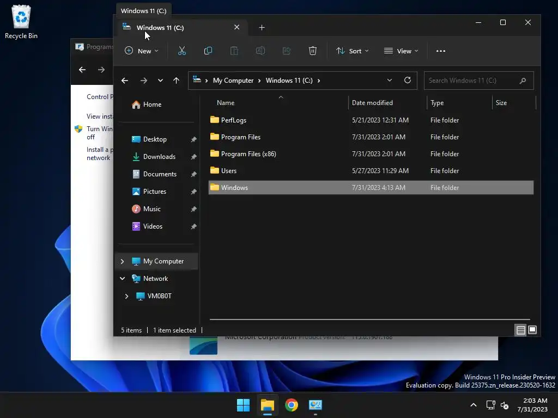Expand the VM0B0T network node

(126, 296)
